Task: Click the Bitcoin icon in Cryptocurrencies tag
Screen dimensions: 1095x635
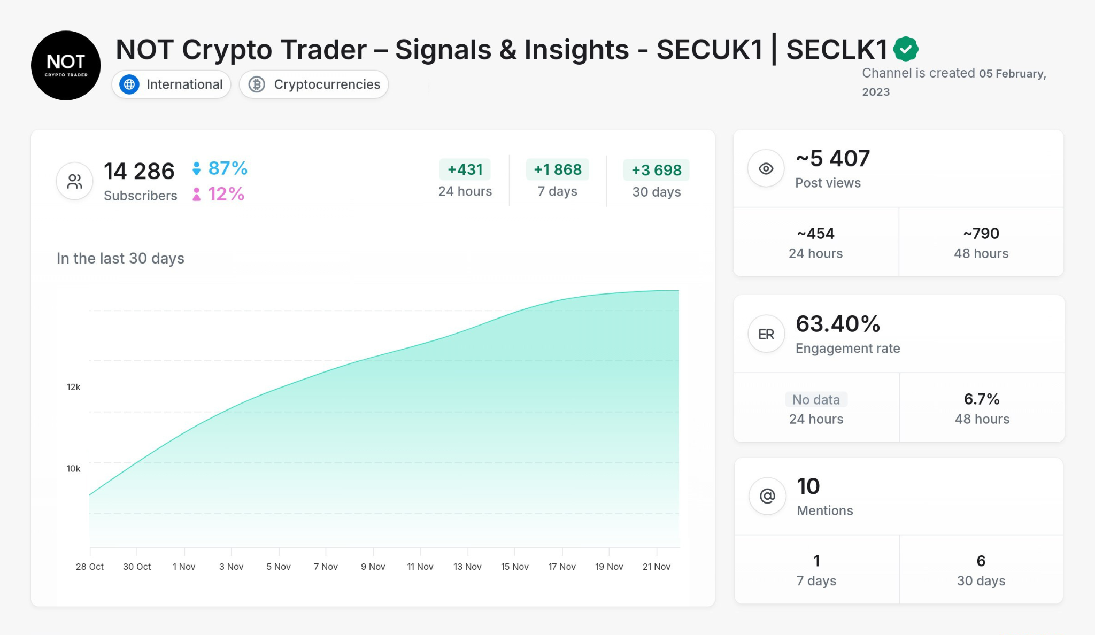Action: [x=258, y=84]
